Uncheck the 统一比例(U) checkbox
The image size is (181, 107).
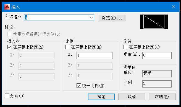tap(79, 86)
